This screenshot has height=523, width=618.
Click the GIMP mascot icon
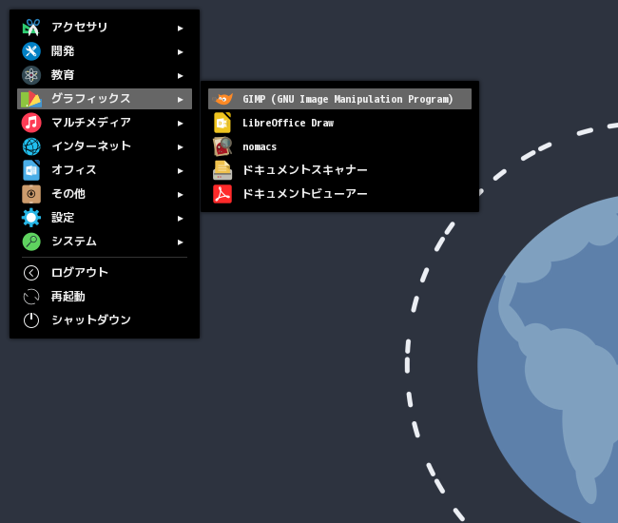[x=223, y=99]
